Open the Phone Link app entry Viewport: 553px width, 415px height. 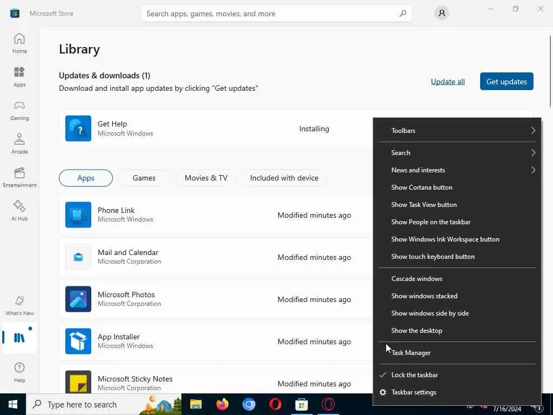point(216,215)
